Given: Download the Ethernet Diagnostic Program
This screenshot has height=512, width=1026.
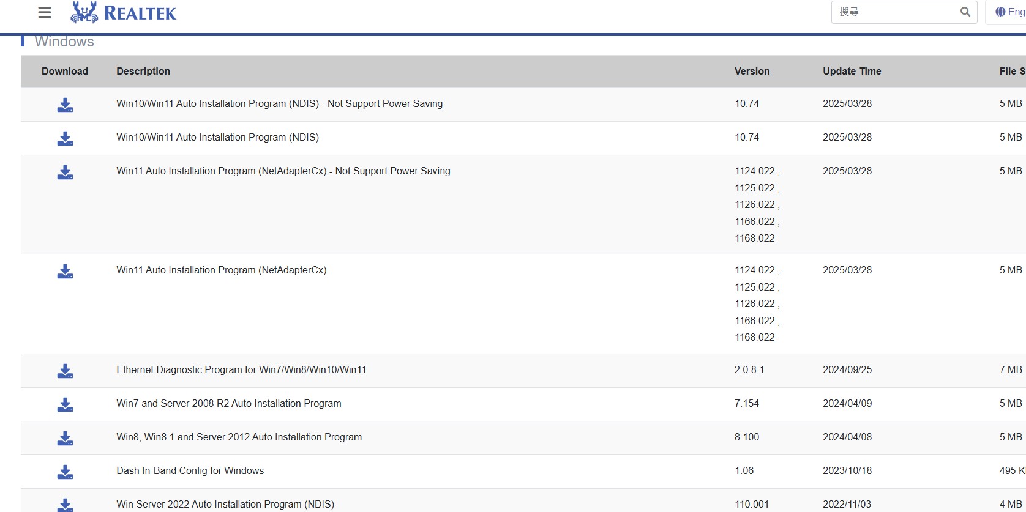Looking at the screenshot, I should tap(65, 371).
